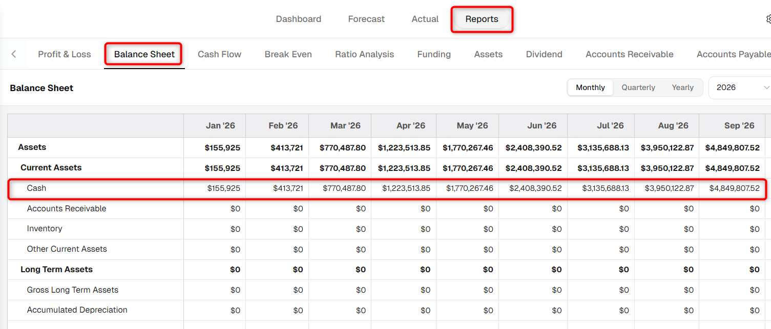Select the Balance Sheet report tab
This screenshot has height=329, width=771.
[x=144, y=54]
